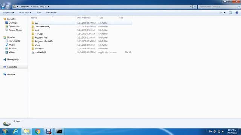Select the app folder icon
This screenshot has width=241, height=135.
pyautogui.click(x=33, y=23)
